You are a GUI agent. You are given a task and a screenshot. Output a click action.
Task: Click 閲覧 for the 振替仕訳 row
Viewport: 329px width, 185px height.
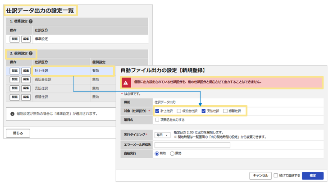(x=15, y=97)
